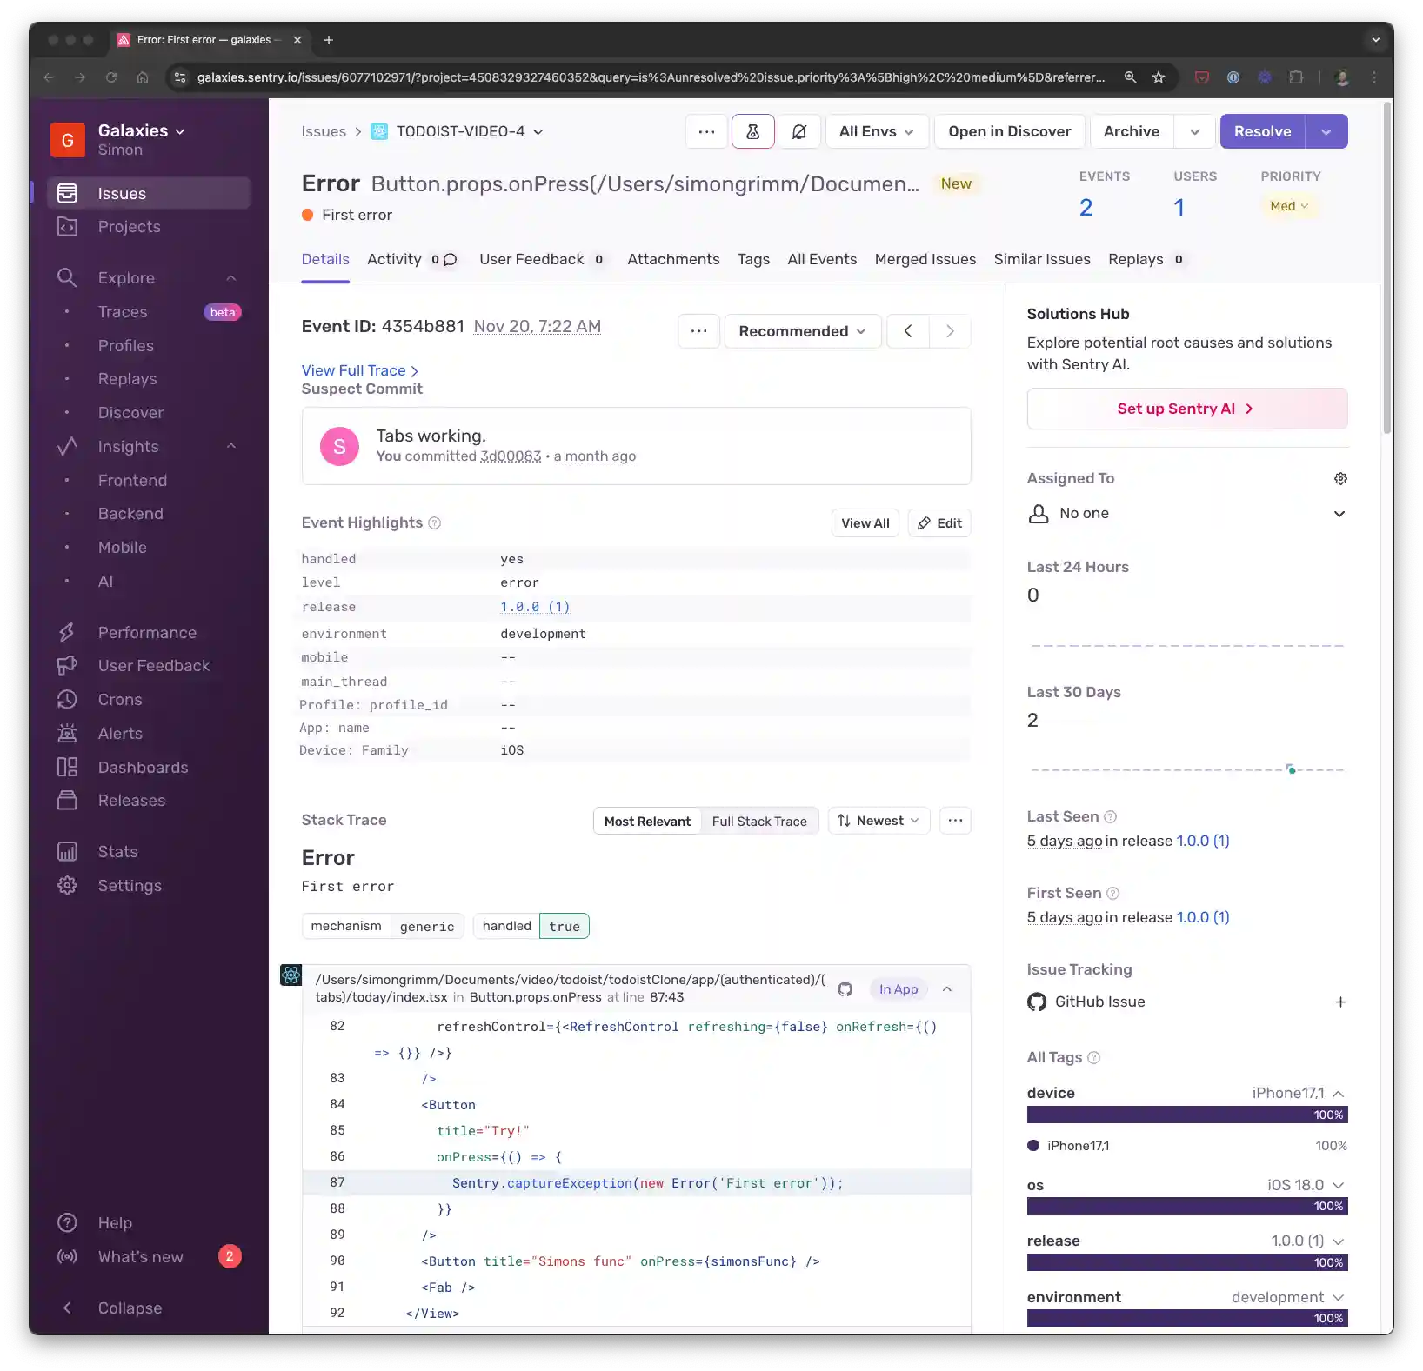Click Set up Sentry AI button
The image size is (1423, 1371).
tap(1187, 409)
